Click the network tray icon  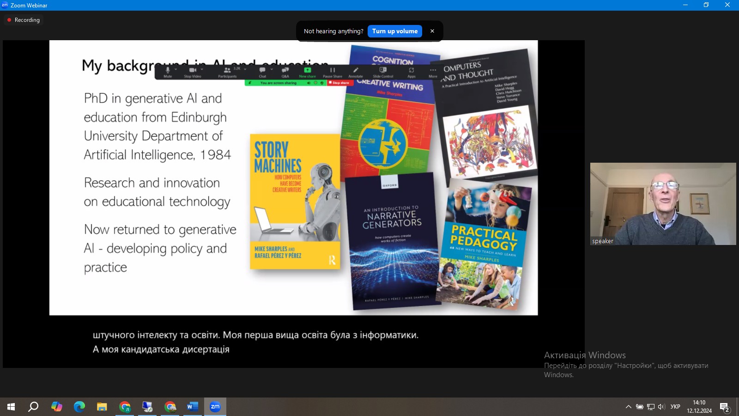click(x=651, y=407)
